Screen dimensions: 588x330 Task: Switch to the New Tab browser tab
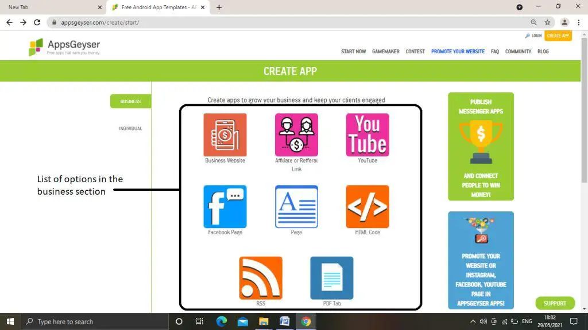click(53, 7)
